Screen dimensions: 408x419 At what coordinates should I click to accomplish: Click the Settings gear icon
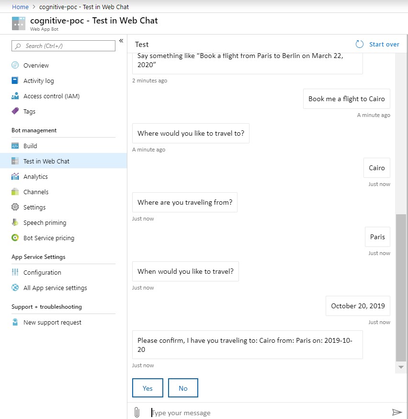pyautogui.click(x=15, y=208)
